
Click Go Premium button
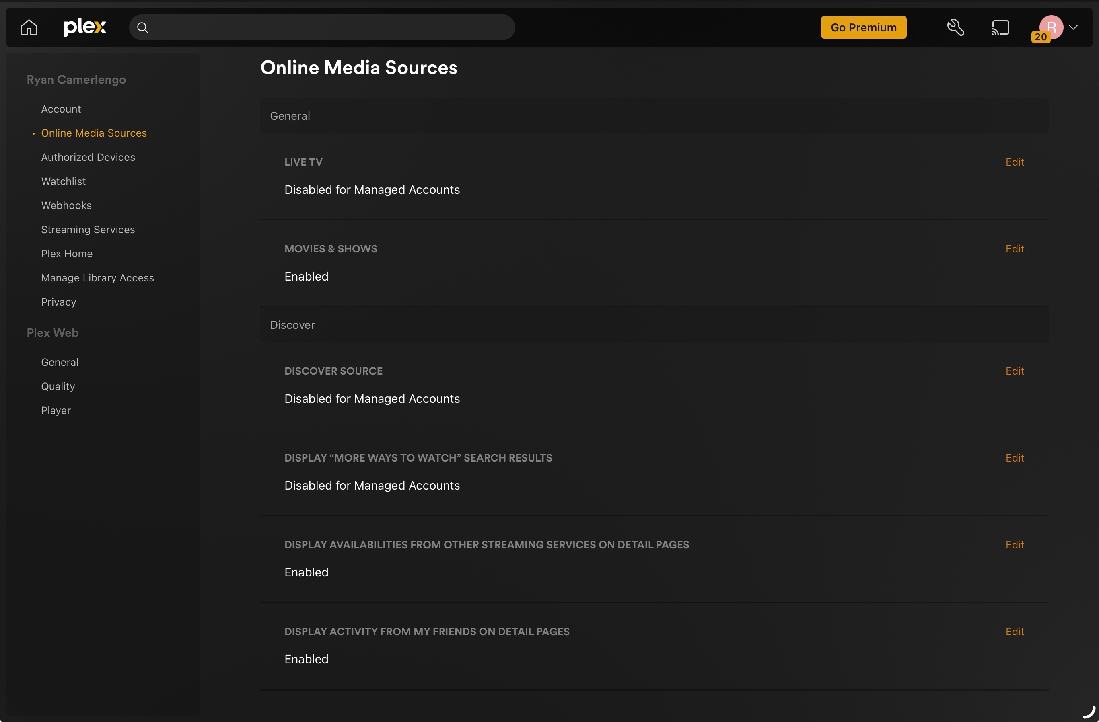coord(863,27)
